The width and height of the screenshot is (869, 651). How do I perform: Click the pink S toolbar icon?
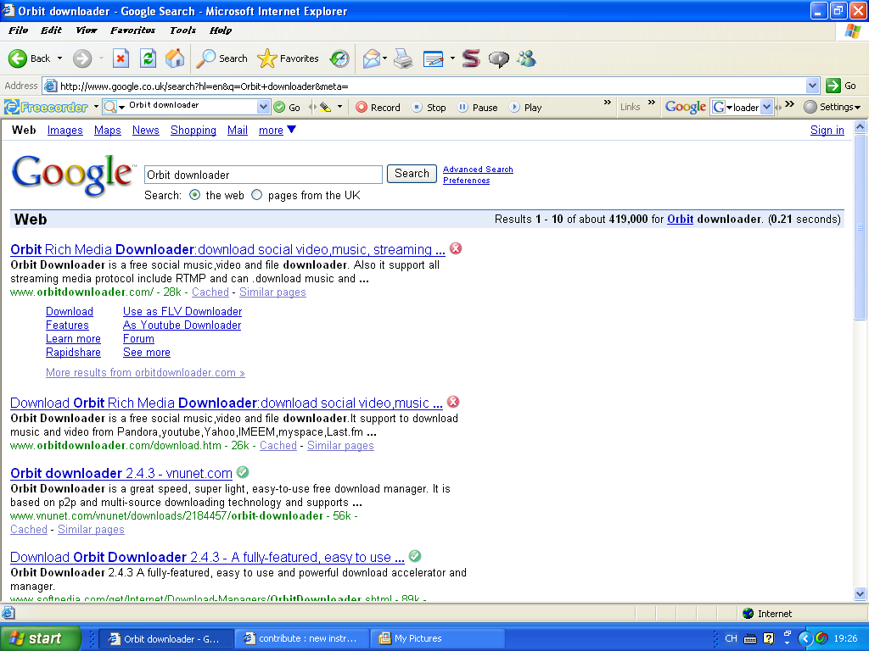471,58
